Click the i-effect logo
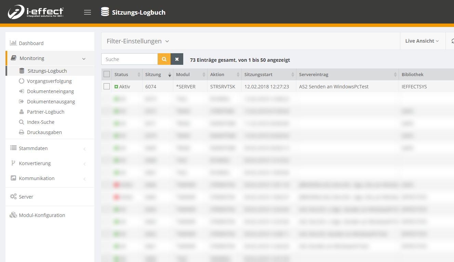 [36, 12]
